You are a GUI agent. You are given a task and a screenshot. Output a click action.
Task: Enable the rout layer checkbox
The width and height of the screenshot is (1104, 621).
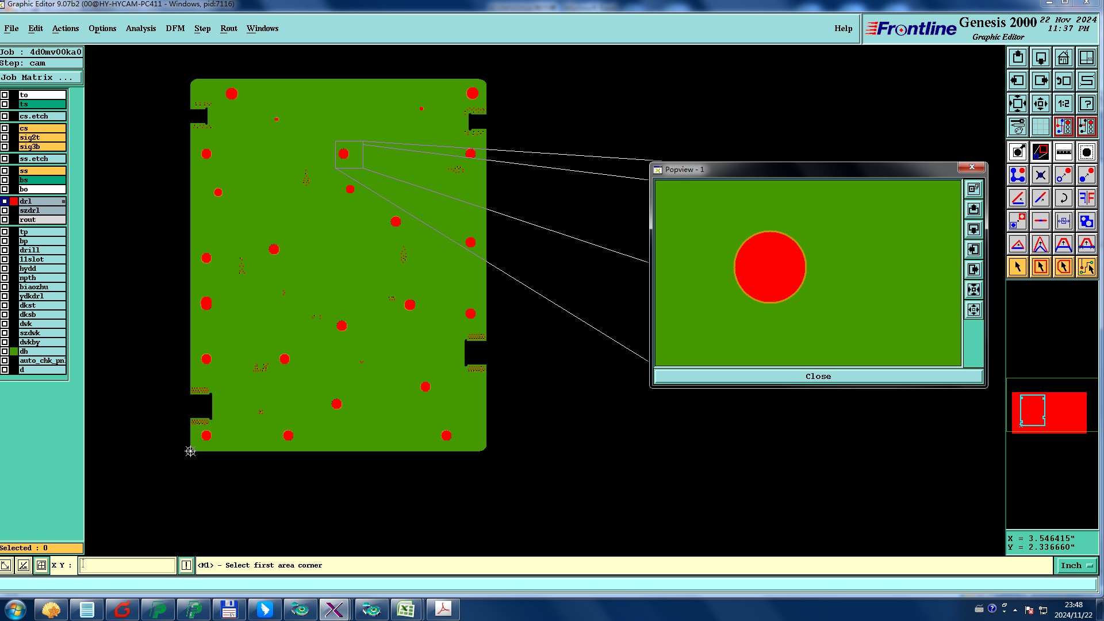5,220
